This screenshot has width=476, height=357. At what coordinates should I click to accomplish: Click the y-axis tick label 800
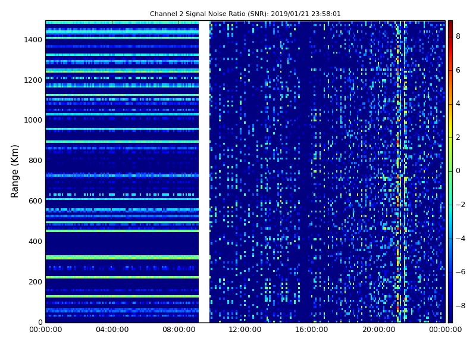[35, 161]
